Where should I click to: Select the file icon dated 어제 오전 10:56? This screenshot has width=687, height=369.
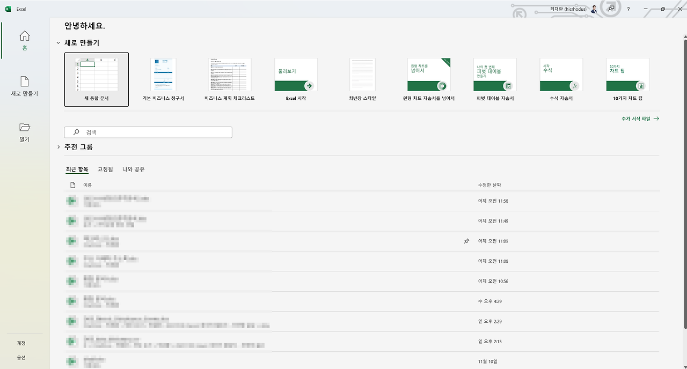click(71, 281)
